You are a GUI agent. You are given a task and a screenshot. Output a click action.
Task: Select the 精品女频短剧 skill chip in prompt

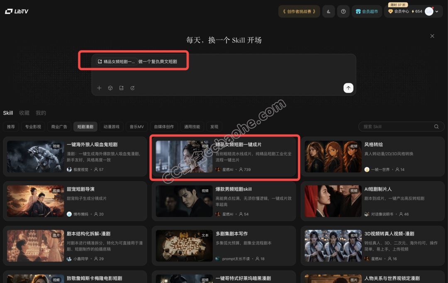(116, 61)
